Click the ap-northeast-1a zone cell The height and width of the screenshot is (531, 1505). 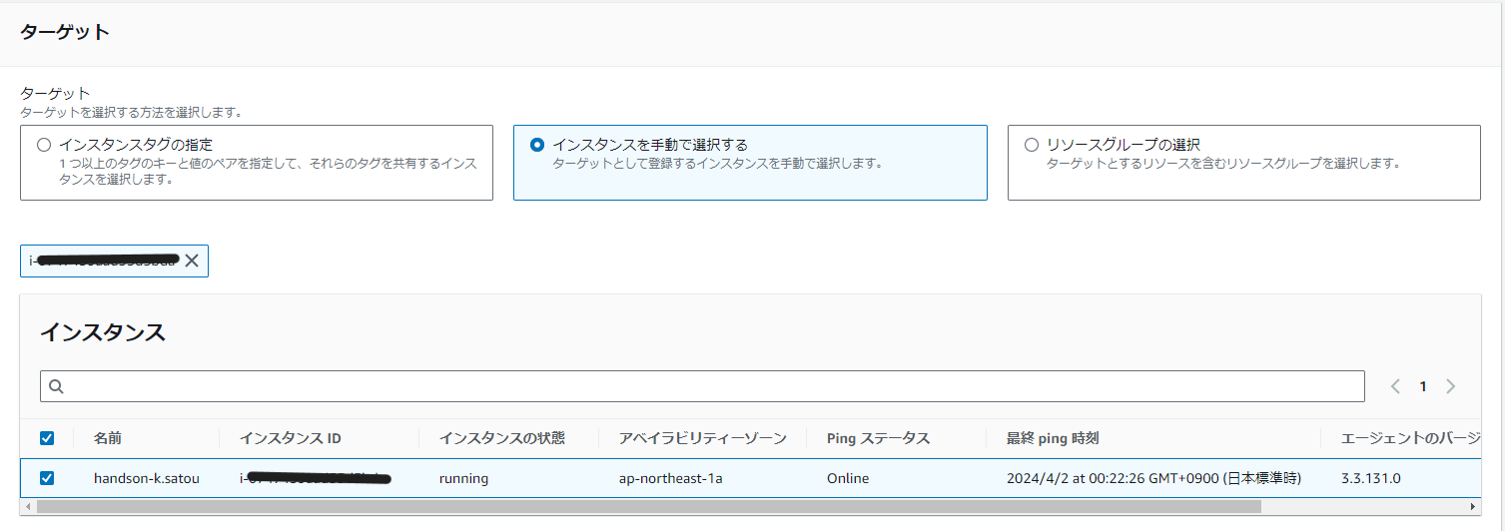click(671, 478)
